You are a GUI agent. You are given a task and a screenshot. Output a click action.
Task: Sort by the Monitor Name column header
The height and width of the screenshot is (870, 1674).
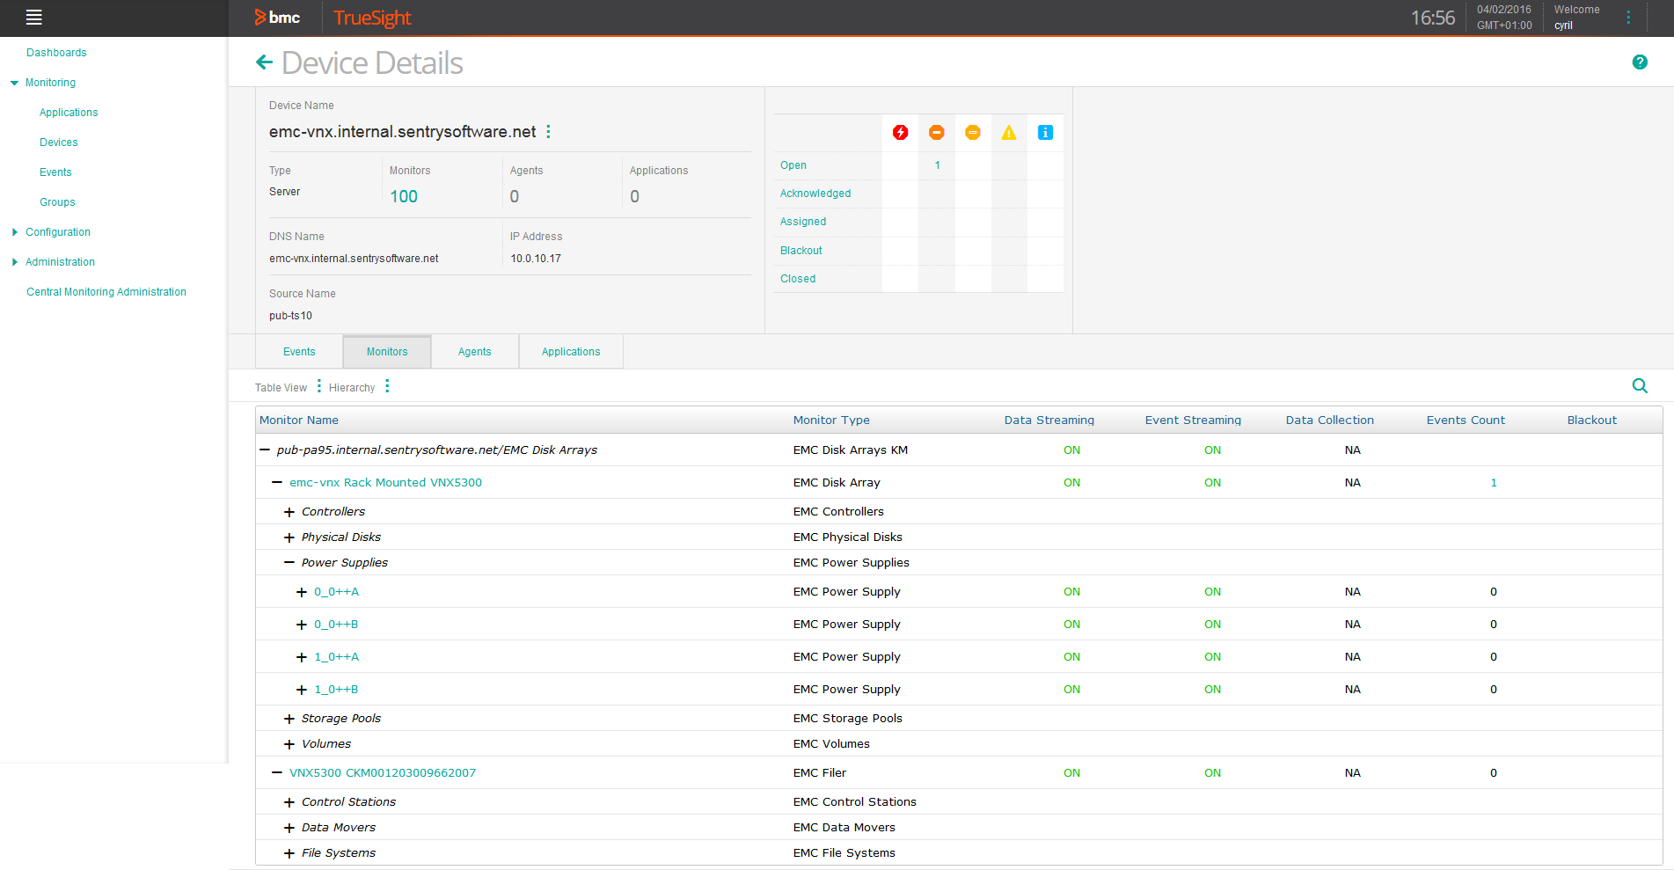point(299,420)
